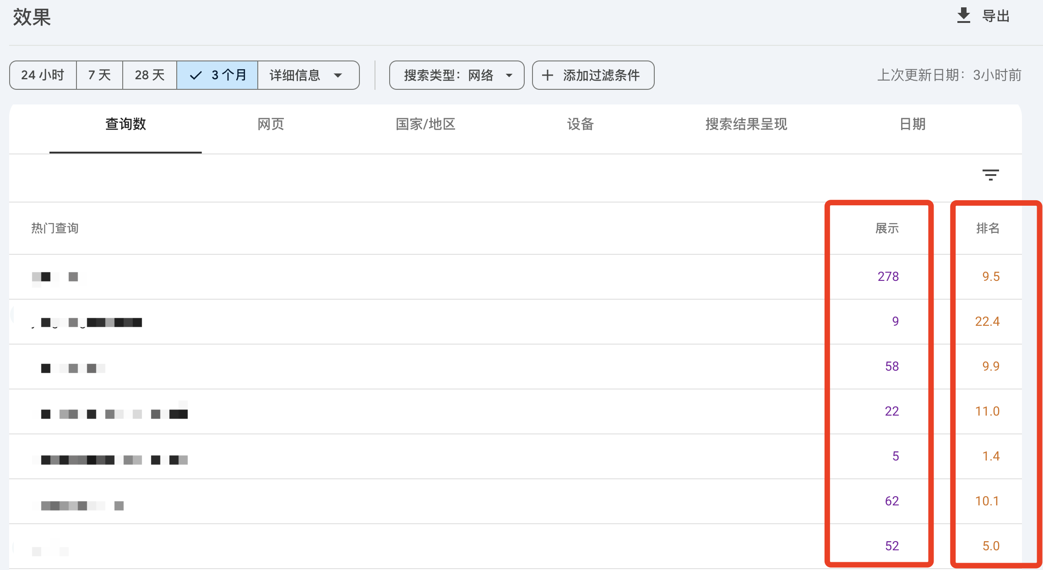Click the 导出 export button
The image size is (1043, 570).
[x=995, y=16]
